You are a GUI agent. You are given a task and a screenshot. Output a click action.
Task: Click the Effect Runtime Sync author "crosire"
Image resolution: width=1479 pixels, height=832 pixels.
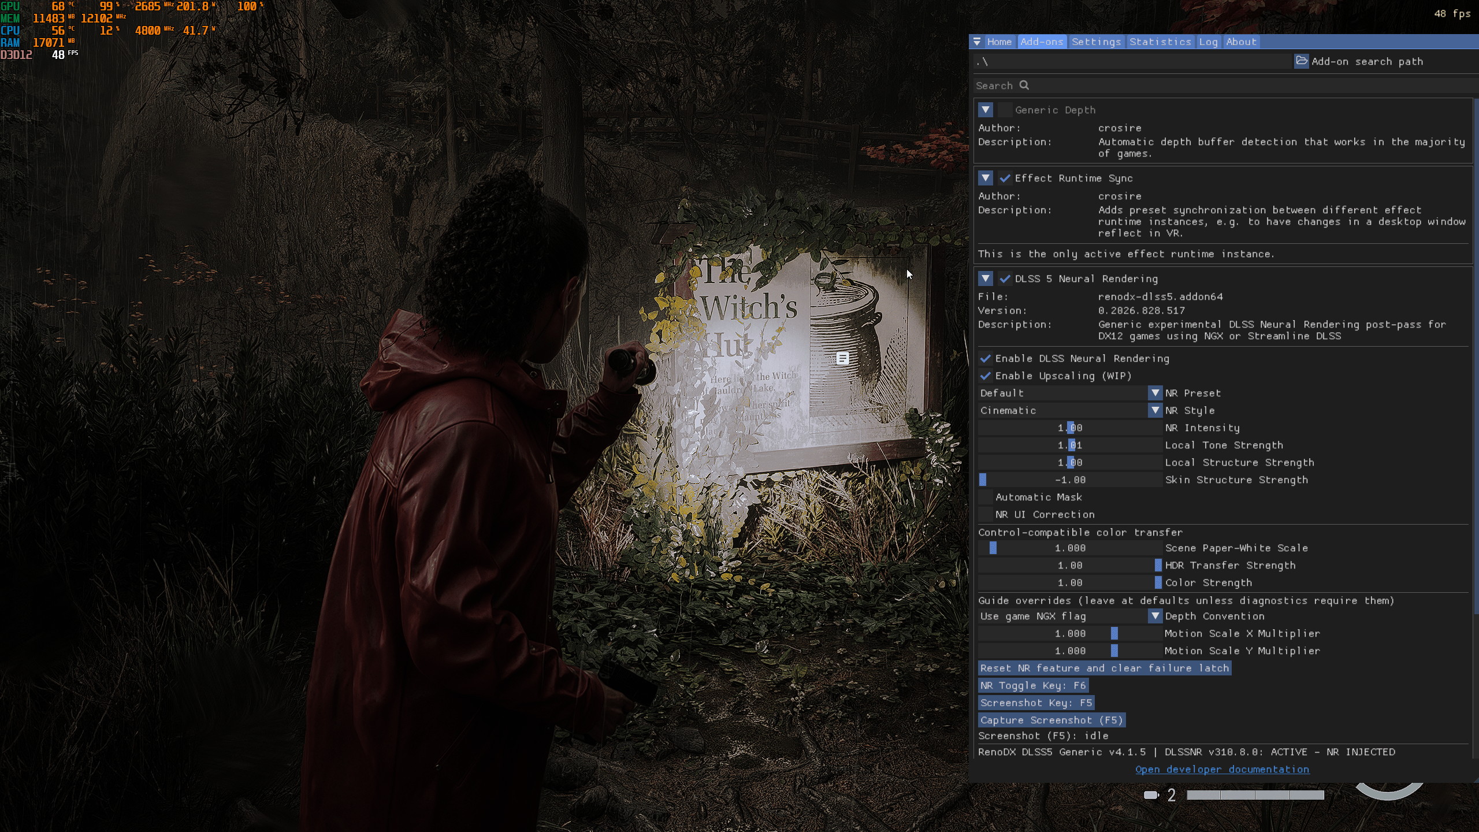pyautogui.click(x=1120, y=196)
